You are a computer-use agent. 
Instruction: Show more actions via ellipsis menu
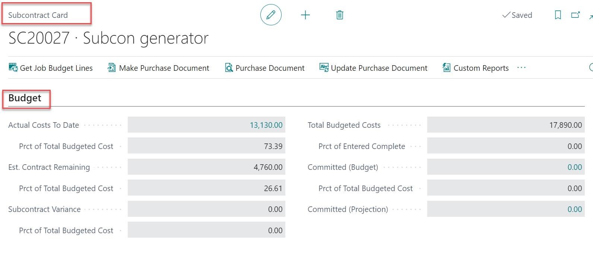[x=521, y=68]
